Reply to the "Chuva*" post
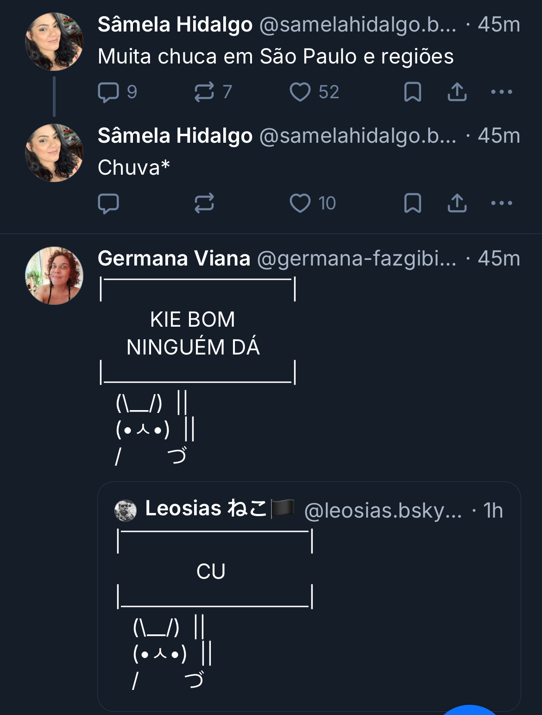Image resolution: width=542 pixels, height=715 pixels. tap(109, 203)
